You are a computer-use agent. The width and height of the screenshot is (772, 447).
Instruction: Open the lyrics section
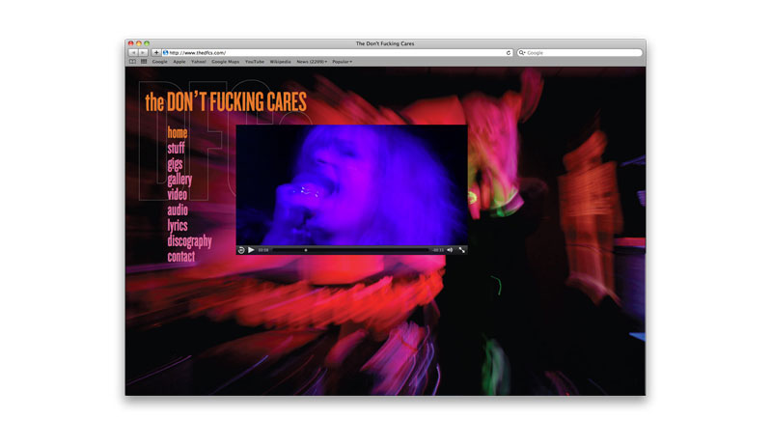pos(178,226)
